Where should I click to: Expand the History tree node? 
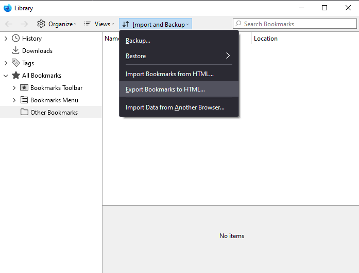pyautogui.click(x=6, y=39)
